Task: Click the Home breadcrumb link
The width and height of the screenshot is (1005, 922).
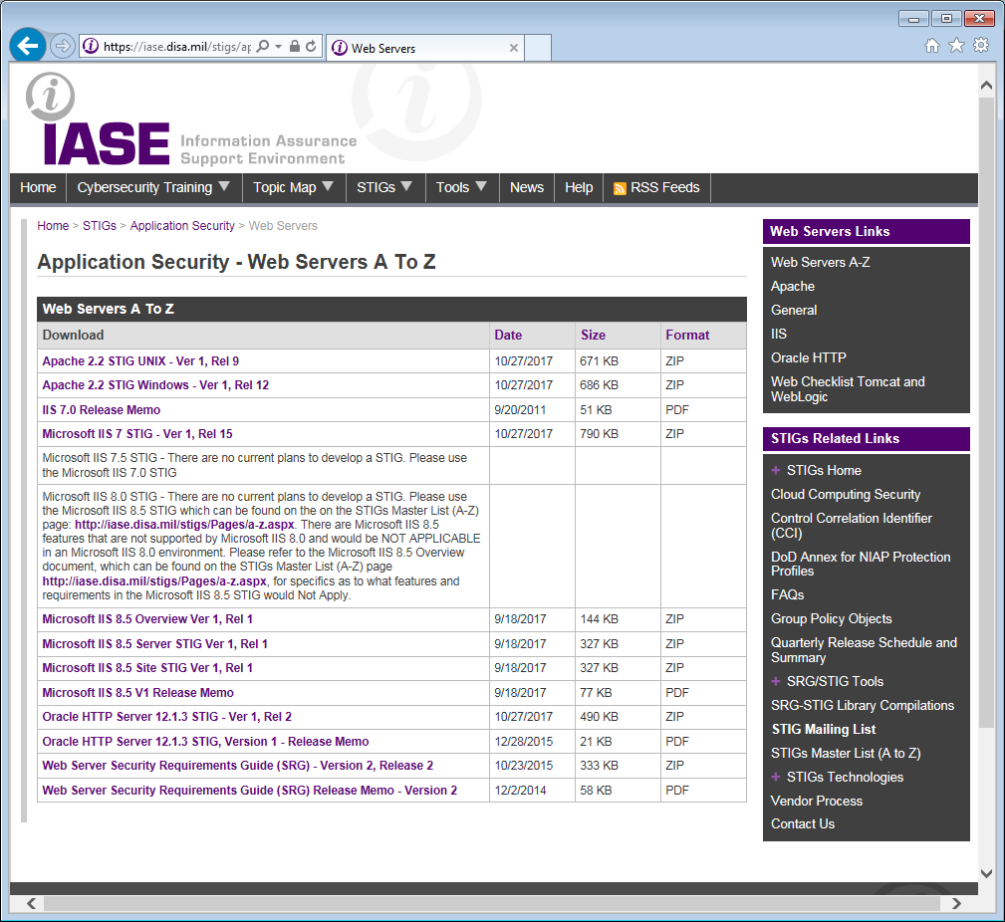Action: (53, 226)
